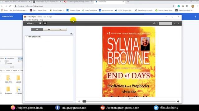Open the File menu in Digital Editions
Screen dimensions: 199x111
(25, 20)
